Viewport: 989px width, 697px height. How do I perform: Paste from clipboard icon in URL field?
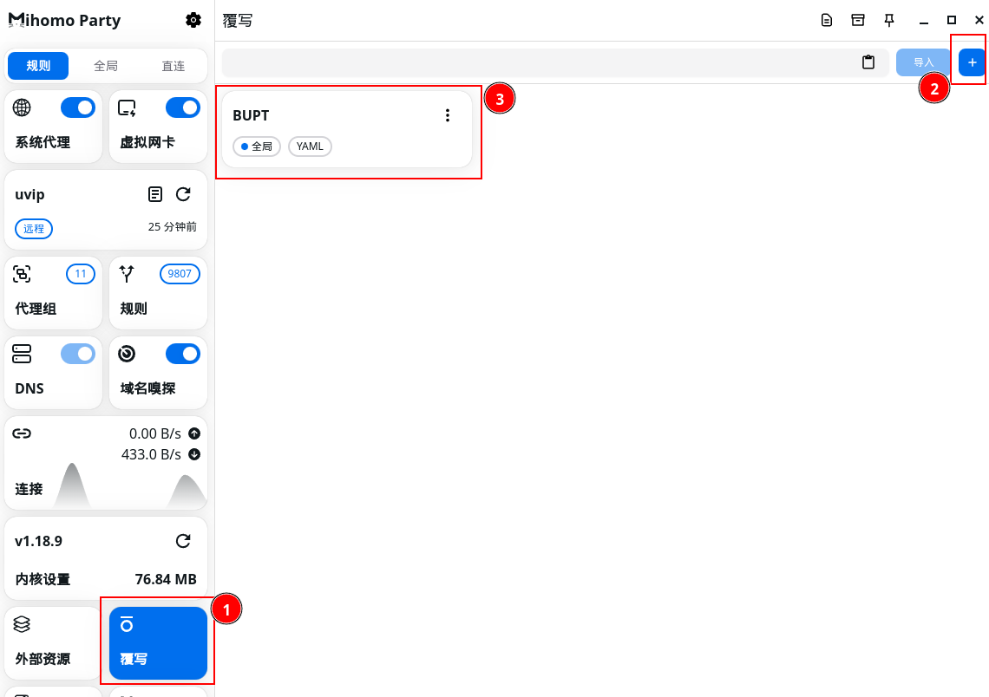pos(868,62)
